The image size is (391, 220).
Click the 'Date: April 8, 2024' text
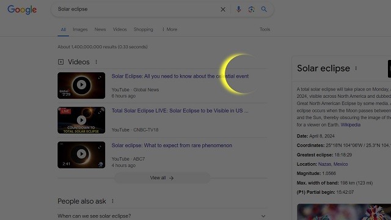tap(315, 136)
